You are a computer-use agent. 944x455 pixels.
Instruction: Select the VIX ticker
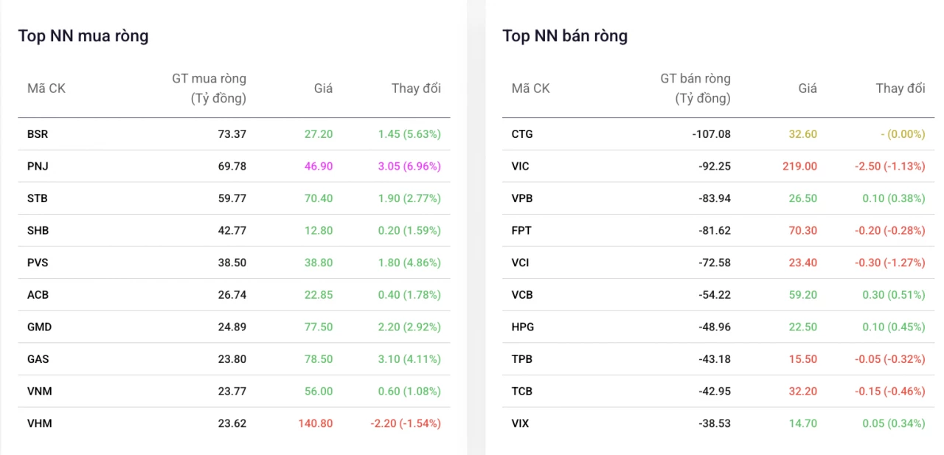click(x=520, y=423)
